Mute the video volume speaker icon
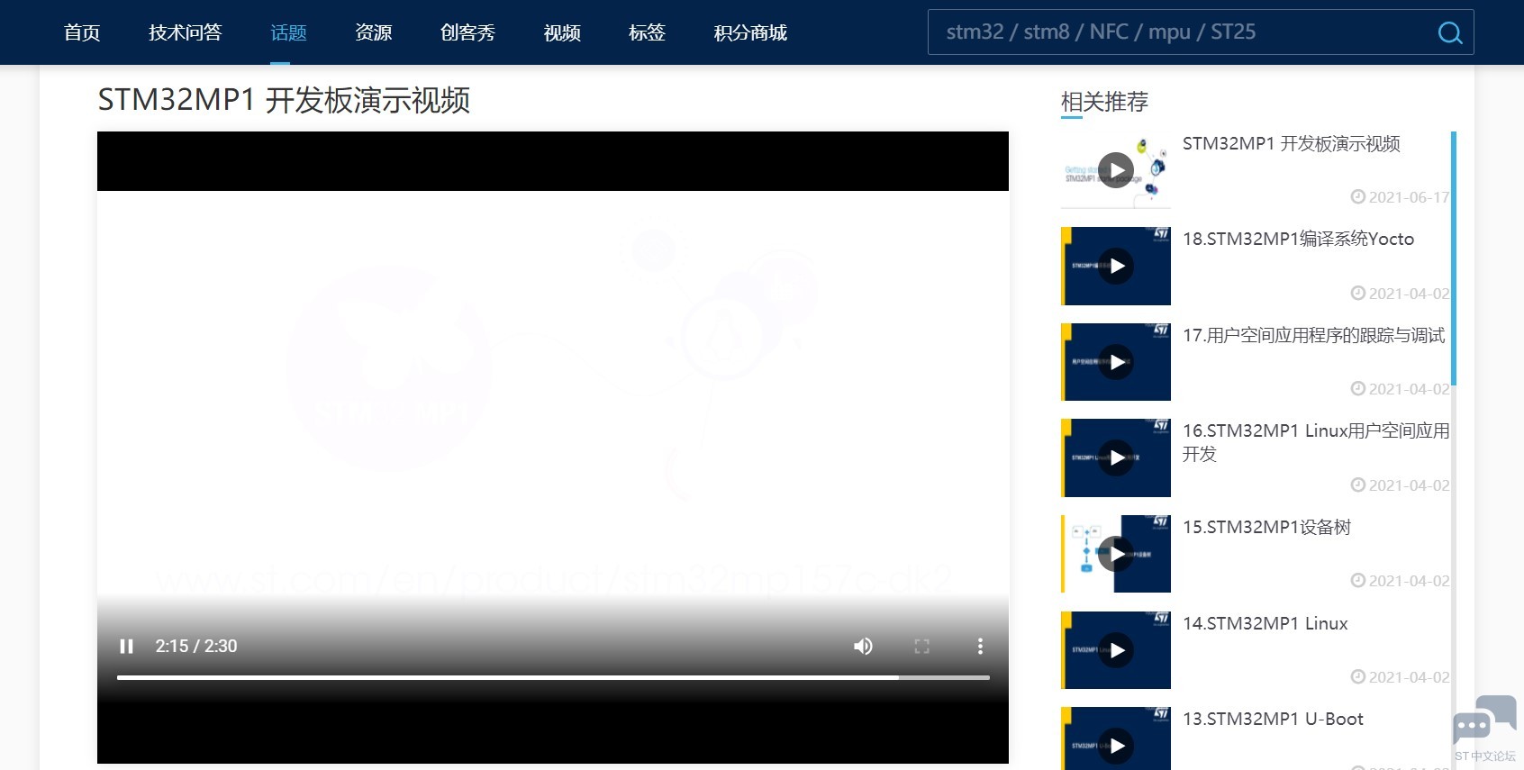 click(x=863, y=646)
